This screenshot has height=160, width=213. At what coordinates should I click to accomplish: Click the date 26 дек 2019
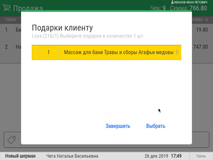click(156, 156)
